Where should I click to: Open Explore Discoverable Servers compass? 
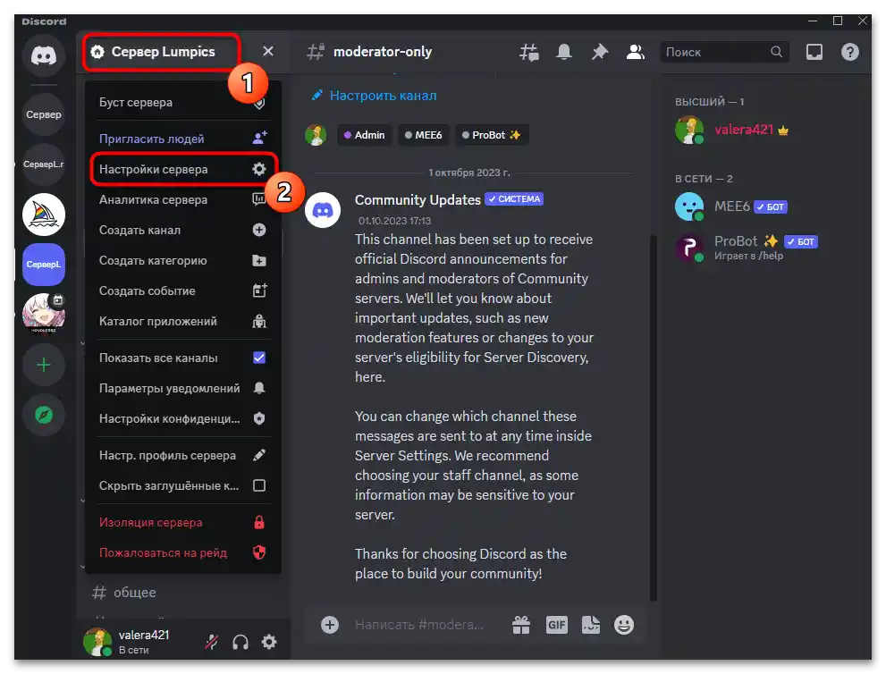(x=44, y=415)
